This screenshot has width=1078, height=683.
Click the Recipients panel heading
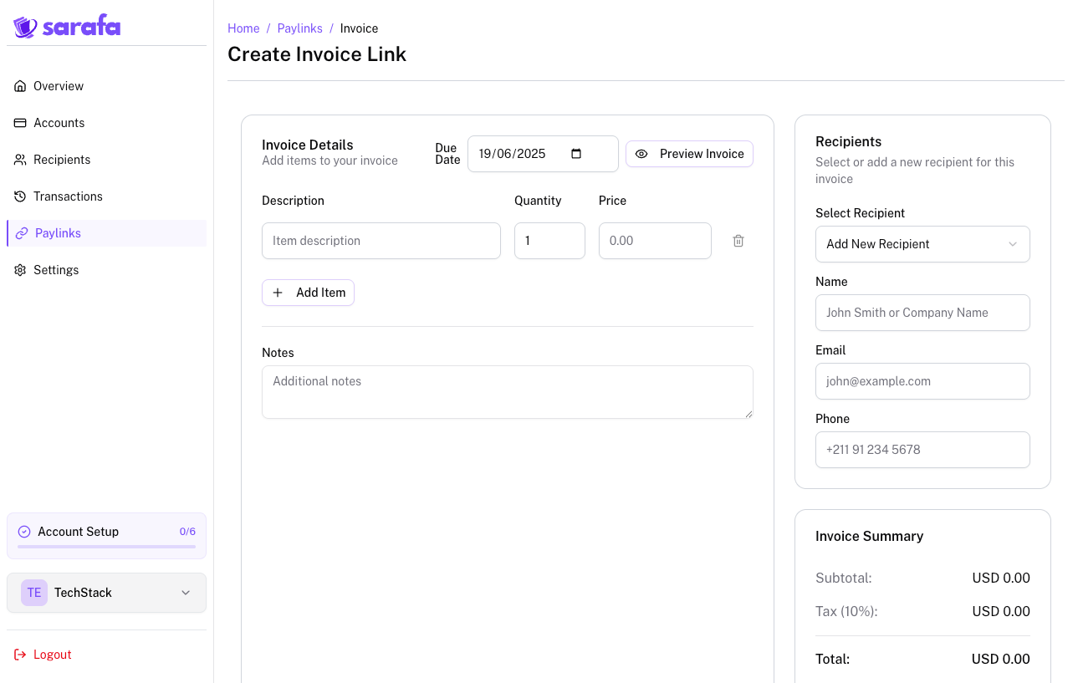848,142
